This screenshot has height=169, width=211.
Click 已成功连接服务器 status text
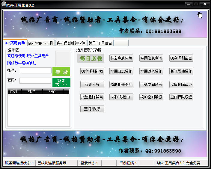pos(52,163)
